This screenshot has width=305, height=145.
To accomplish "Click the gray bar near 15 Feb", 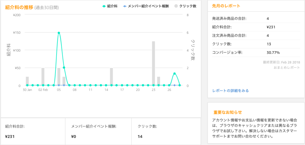I will tap(111, 77).
